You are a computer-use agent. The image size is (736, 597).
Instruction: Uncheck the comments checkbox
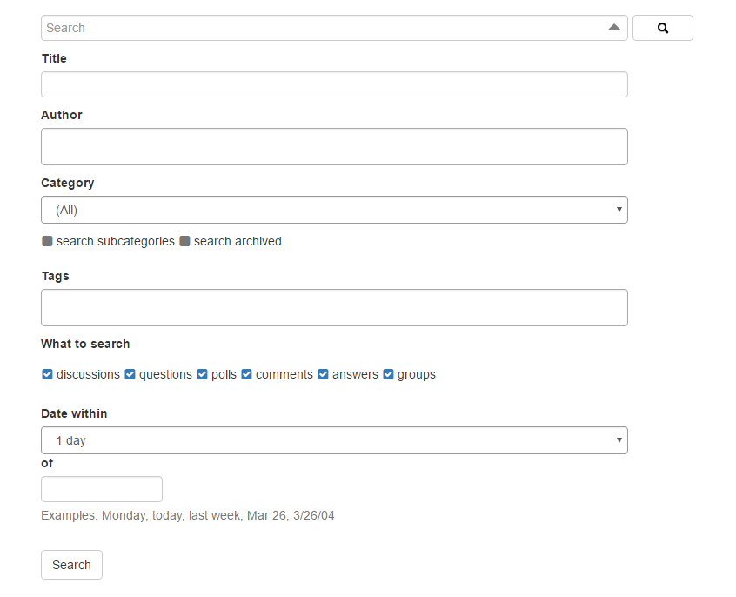(x=246, y=374)
